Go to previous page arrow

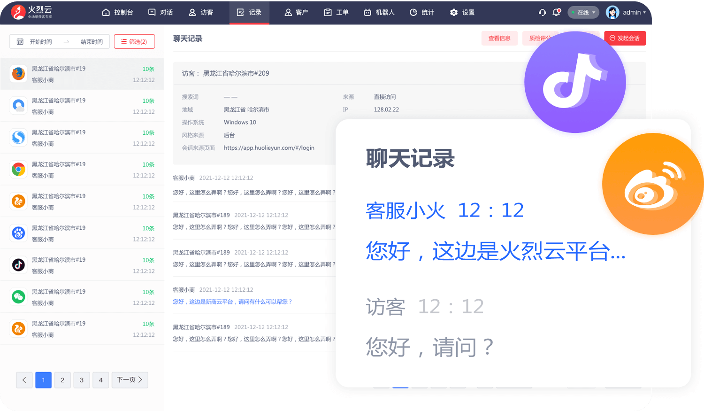click(24, 380)
